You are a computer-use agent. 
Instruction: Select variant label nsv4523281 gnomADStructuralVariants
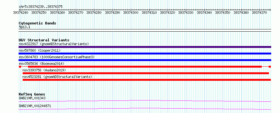(57, 77)
